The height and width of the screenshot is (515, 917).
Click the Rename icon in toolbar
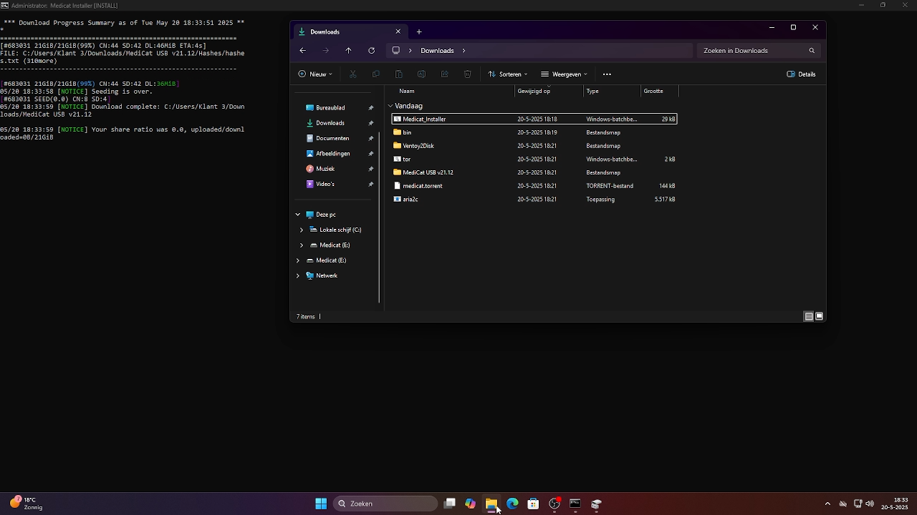[x=421, y=74]
